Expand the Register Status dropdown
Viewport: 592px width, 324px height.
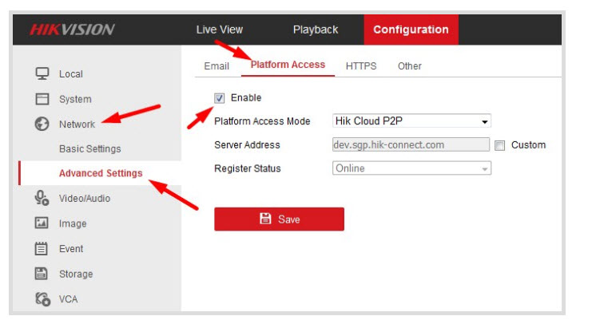411,168
